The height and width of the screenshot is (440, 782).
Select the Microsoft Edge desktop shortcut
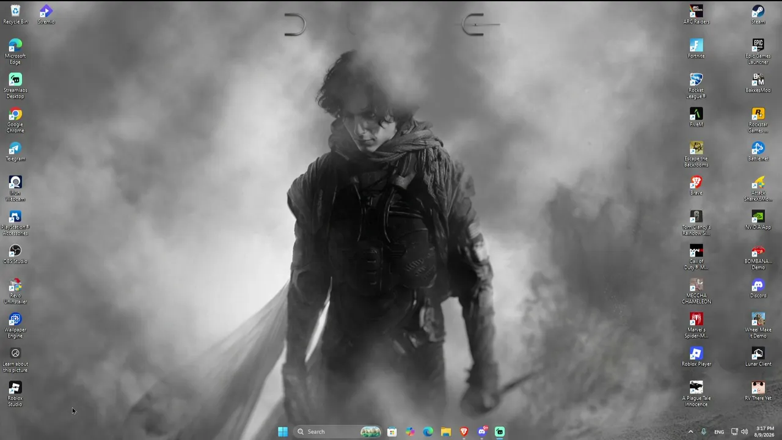[15, 52]
